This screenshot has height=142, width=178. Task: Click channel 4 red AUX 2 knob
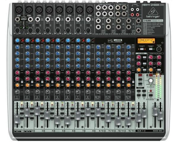click(48, 79)
